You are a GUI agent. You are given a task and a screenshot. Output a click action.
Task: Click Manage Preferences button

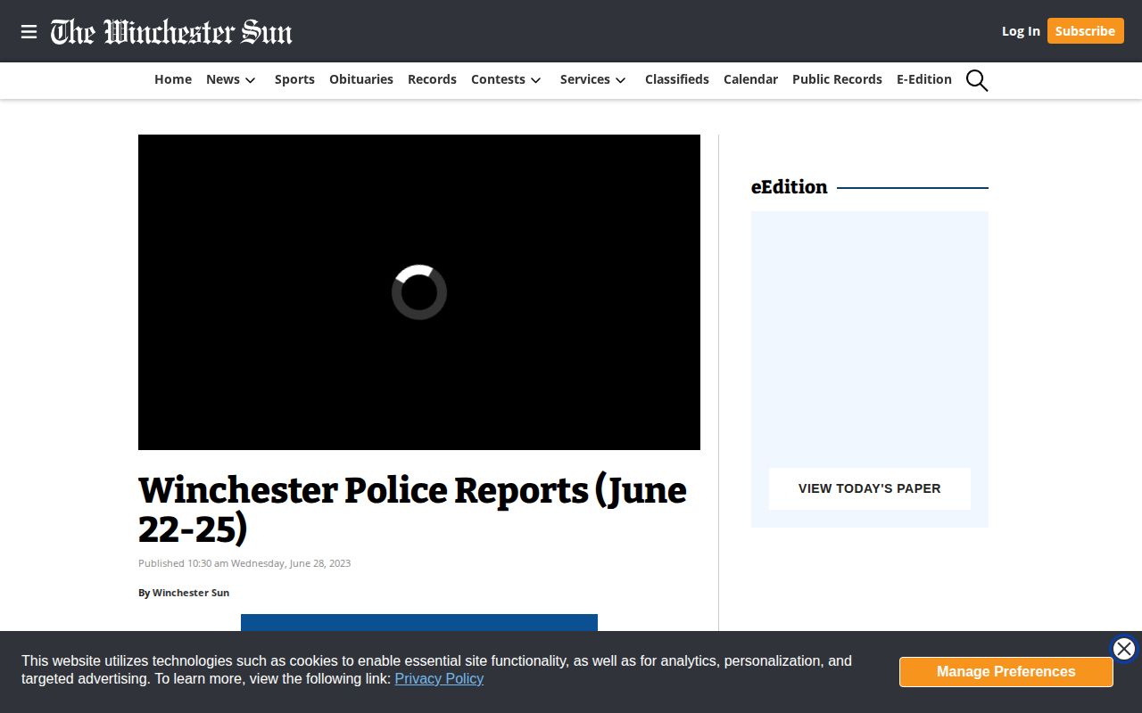click(1005, 672)
